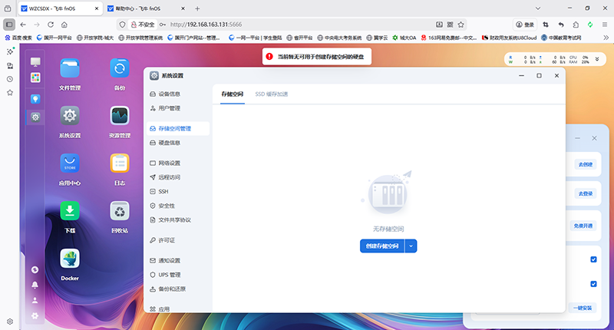Click the browser 登录 button
This screenshot has width=614, height=330.
coord(525,25)
